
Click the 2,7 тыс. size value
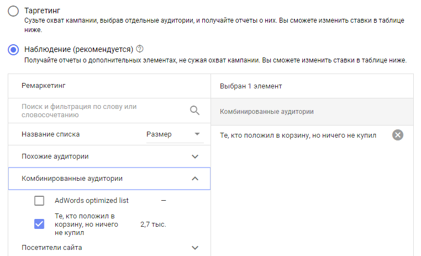(x=154, y=224)
